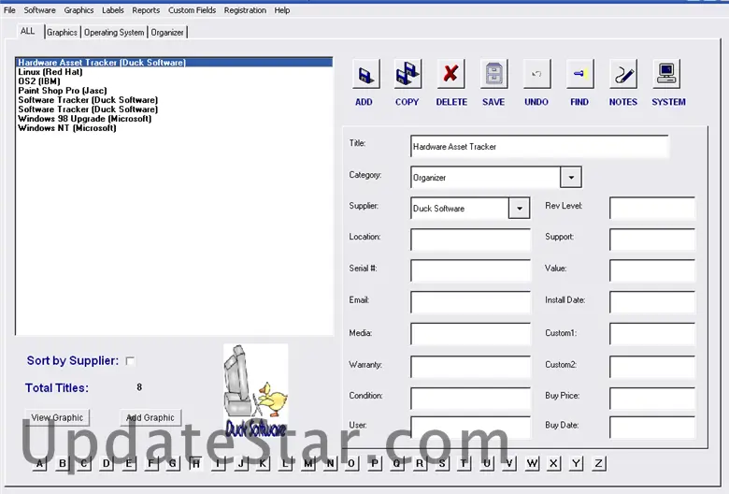Click into the Location input field
The width and height of the screenshot is (729, 494).
pyautogui.click(x=470, y=240)
